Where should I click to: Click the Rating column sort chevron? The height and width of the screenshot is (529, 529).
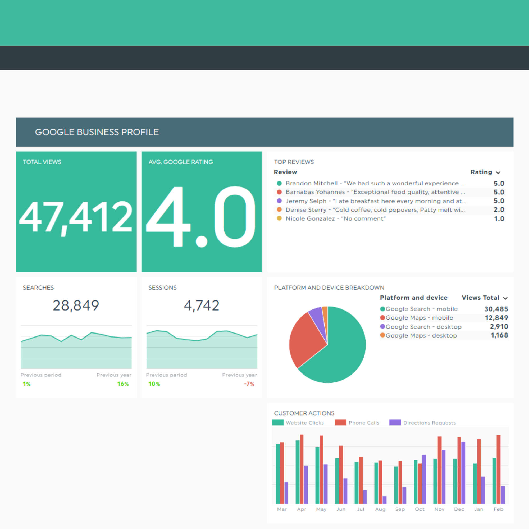(x=498, y=172)
